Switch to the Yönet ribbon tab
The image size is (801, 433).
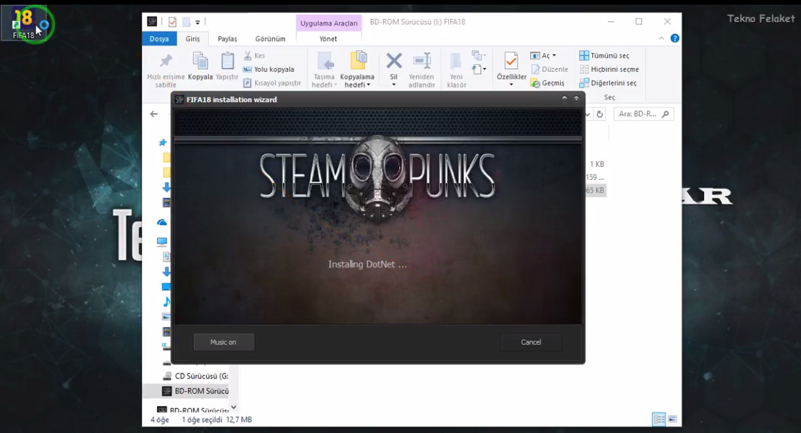point(328,39)
